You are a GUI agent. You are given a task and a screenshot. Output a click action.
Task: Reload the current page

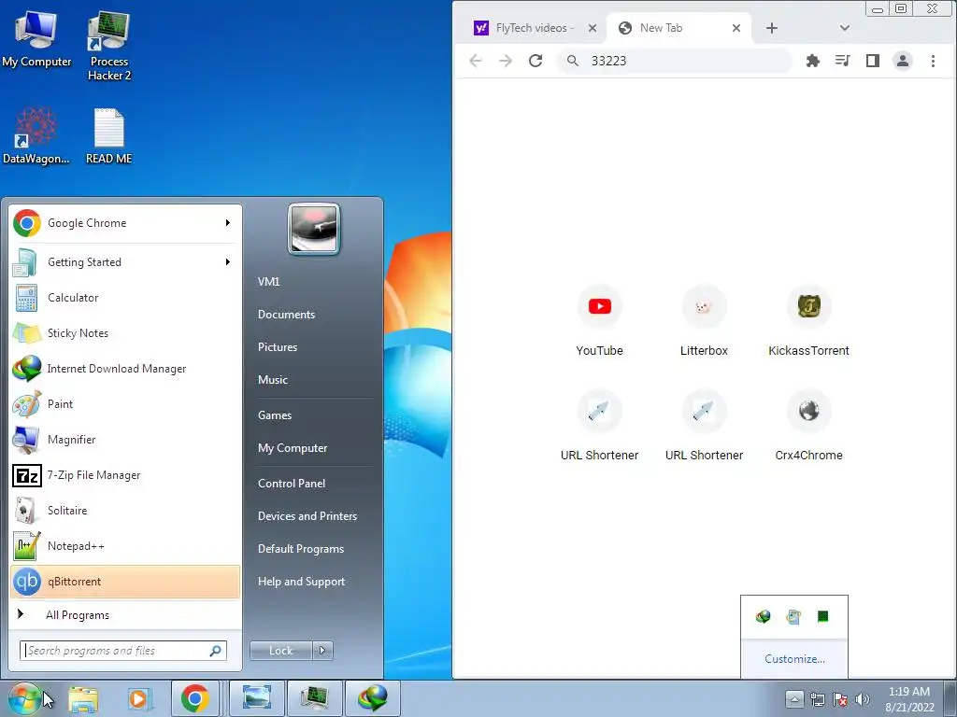pyautogui.click(x=536, y=61)
